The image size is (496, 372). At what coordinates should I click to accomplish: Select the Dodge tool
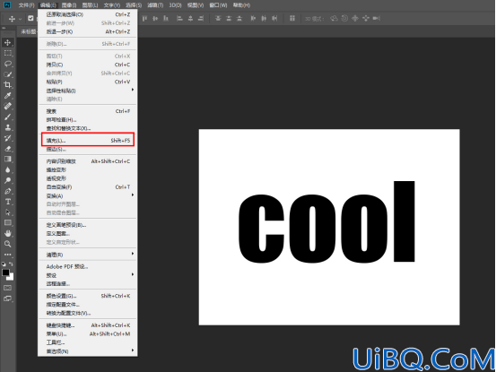click(x=8, y=180)
